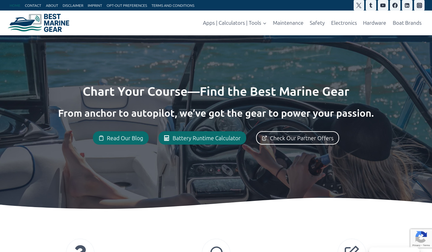Image resolution: width=432 pixels, height=252 pixels.
Task: Open the Instagram social icon
Action: (419, 5)
